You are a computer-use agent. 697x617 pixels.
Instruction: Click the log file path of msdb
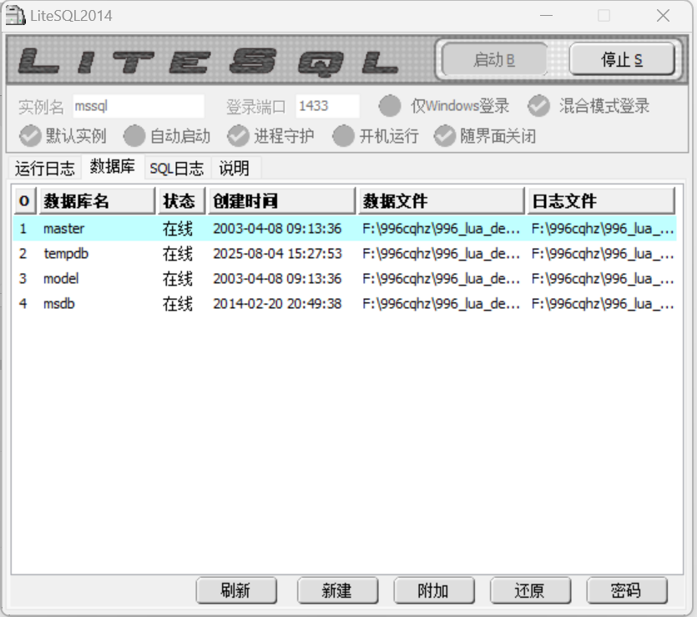[x=603, y=304]
